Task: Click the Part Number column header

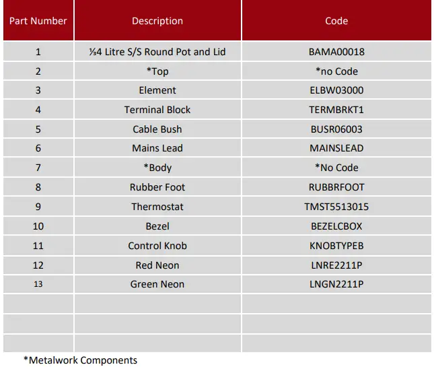Action: coord(38,21)
